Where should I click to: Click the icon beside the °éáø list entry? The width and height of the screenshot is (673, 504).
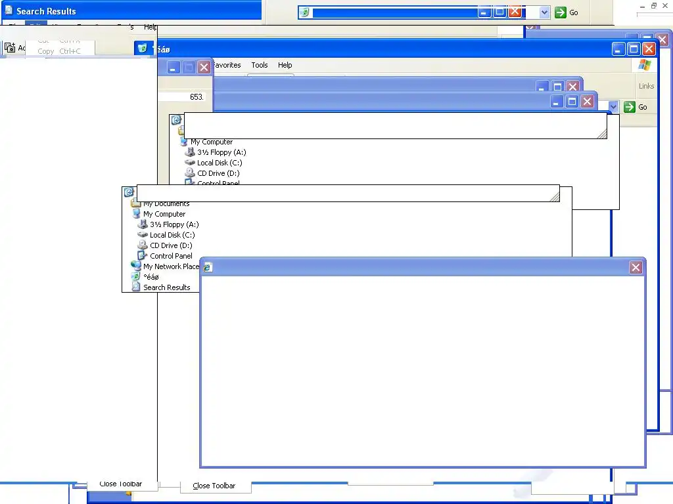pyautogui.click(x=135, y=276)
